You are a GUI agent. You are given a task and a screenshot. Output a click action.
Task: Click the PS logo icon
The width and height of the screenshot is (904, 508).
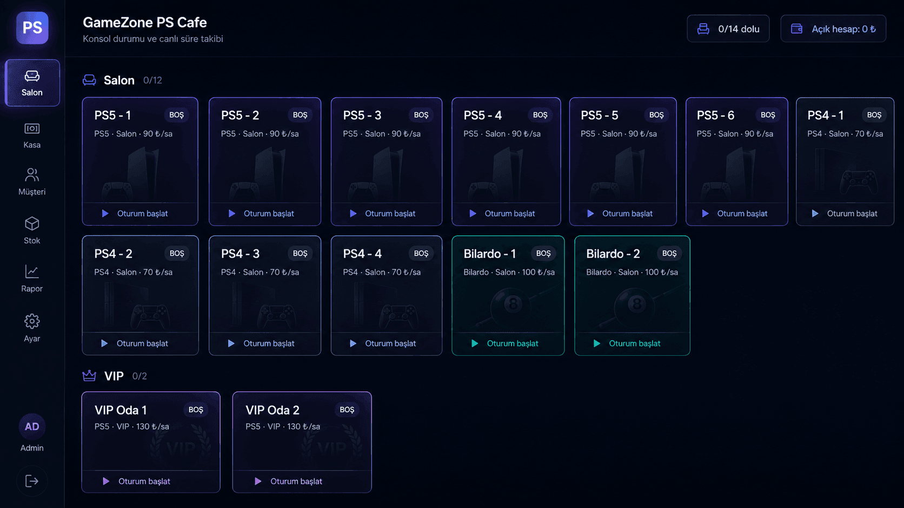(x=32, y=28)
